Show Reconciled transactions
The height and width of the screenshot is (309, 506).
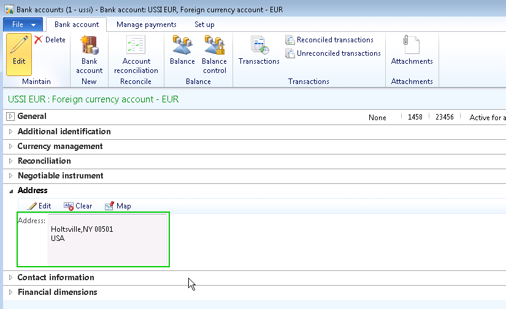(329, 40)
